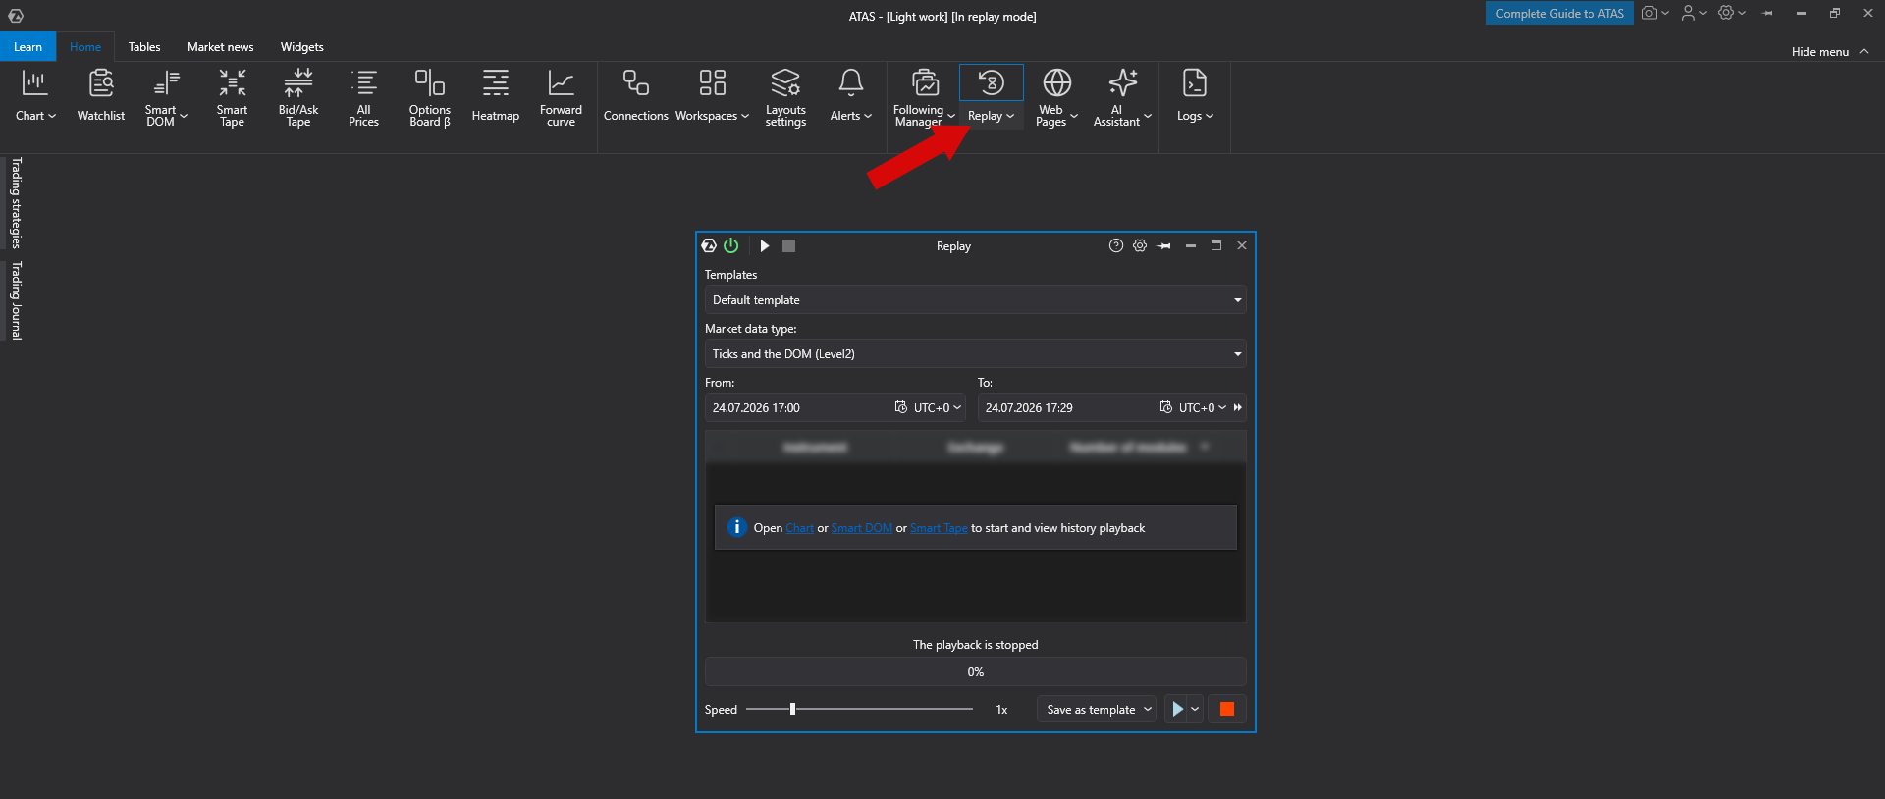The height and width of the screenshot is (799, 1885).
Task: Follow the Chart link in the info message
Action: tap(799, 528)
